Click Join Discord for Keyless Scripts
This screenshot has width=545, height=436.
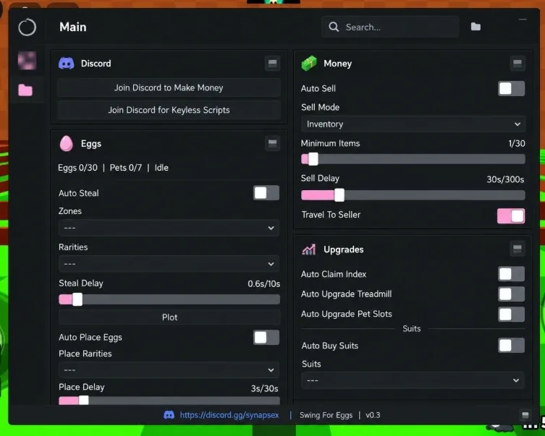pos(169,110)
